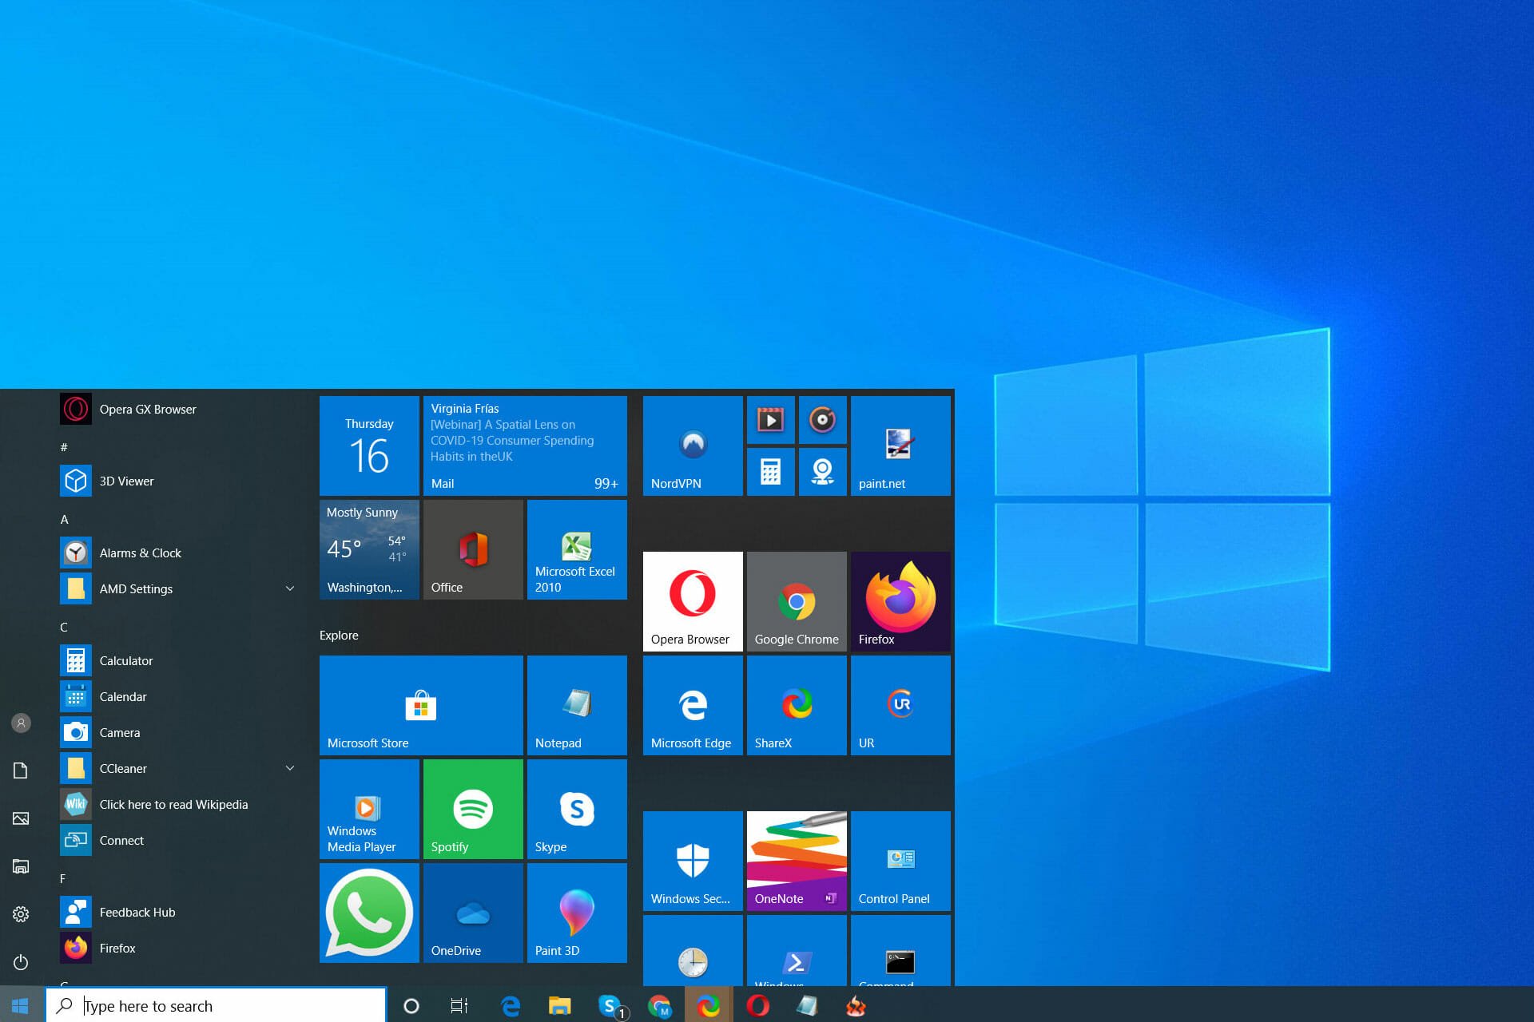Launch WhatsApp from Start menu
This screenshot has width=1534, height=1022.
pyautogui.click(x=368, y=918)
